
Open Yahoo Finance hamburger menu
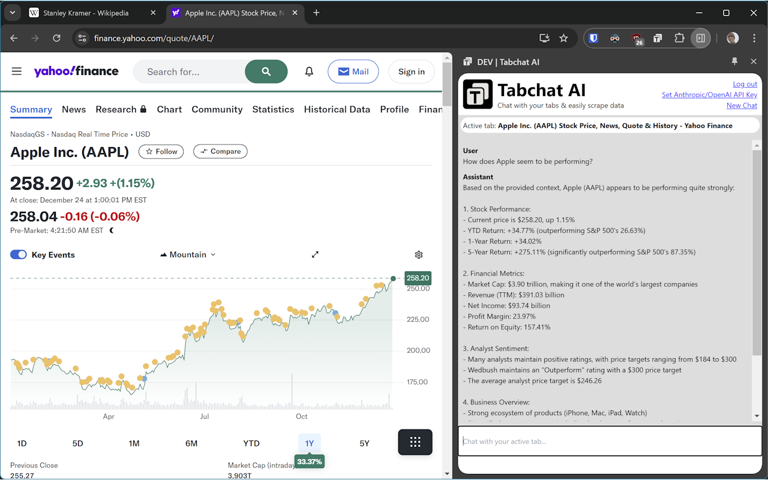click(17, 71)
